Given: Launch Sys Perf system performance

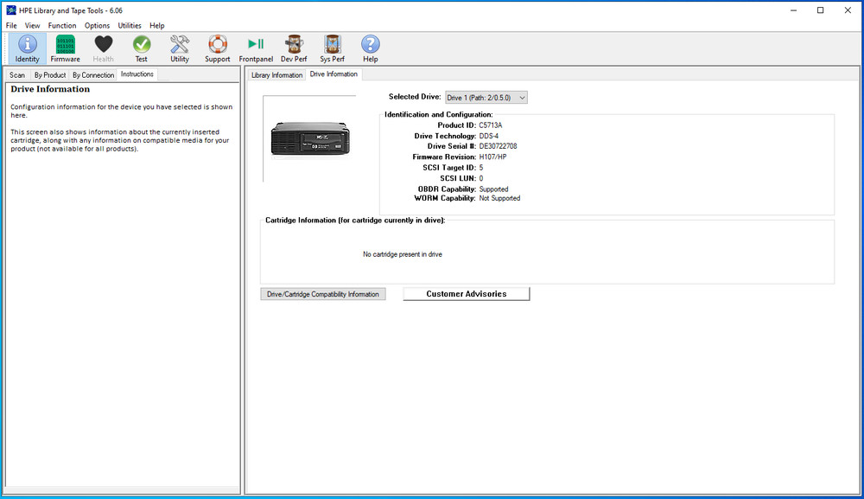Looking at the screenshot, I should pos(332,48).
